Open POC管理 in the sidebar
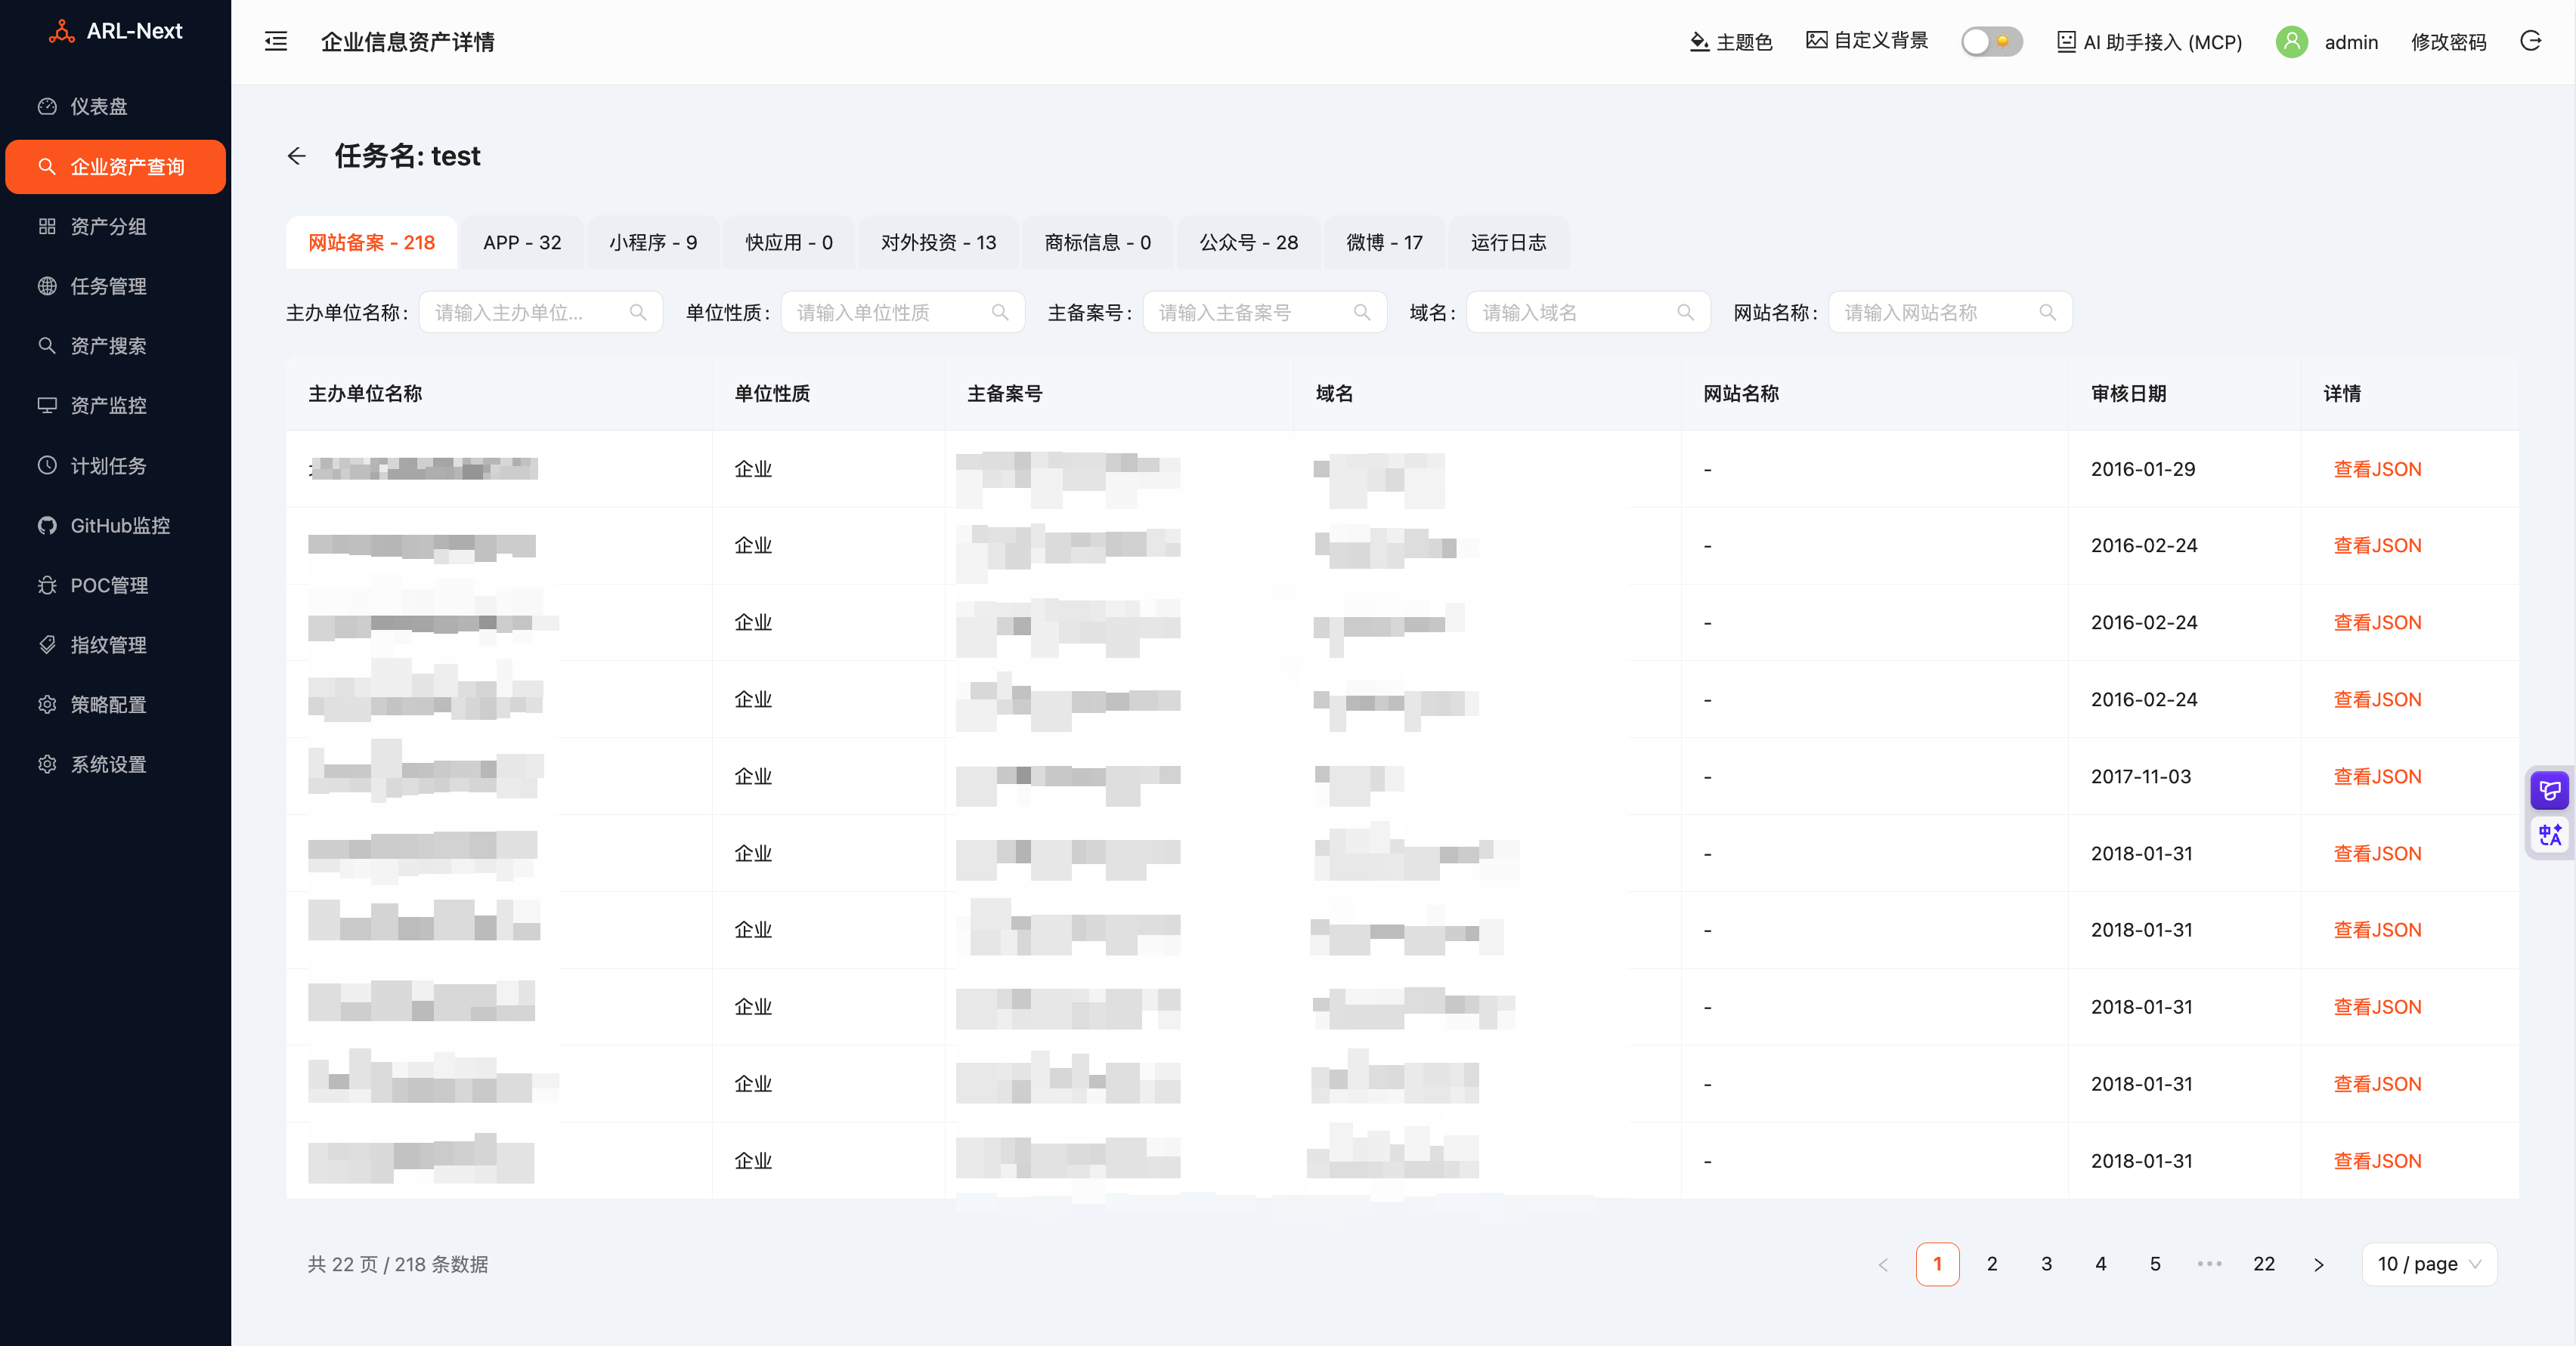Screen dimensions: 2576x1346 (x=115, y=585)
